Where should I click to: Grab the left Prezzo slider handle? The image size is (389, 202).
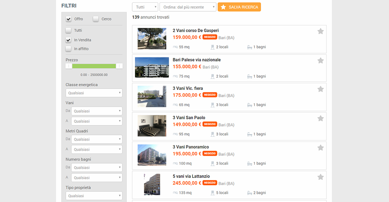(69, 66)
